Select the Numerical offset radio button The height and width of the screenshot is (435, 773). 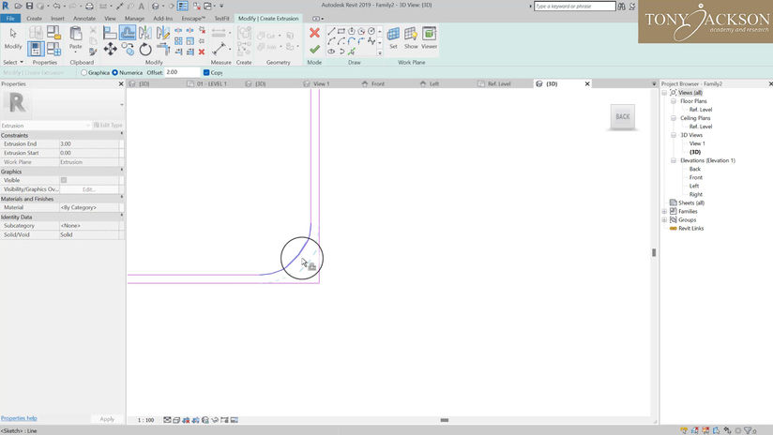click(x=114, y=72)
